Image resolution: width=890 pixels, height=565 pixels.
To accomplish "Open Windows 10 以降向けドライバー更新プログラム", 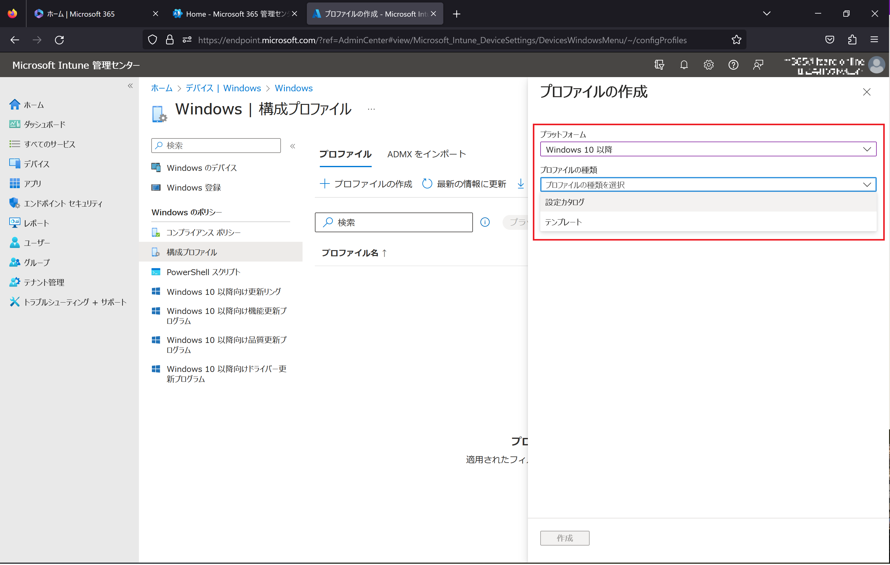I will pyautogui.click(x=219, y=374).
